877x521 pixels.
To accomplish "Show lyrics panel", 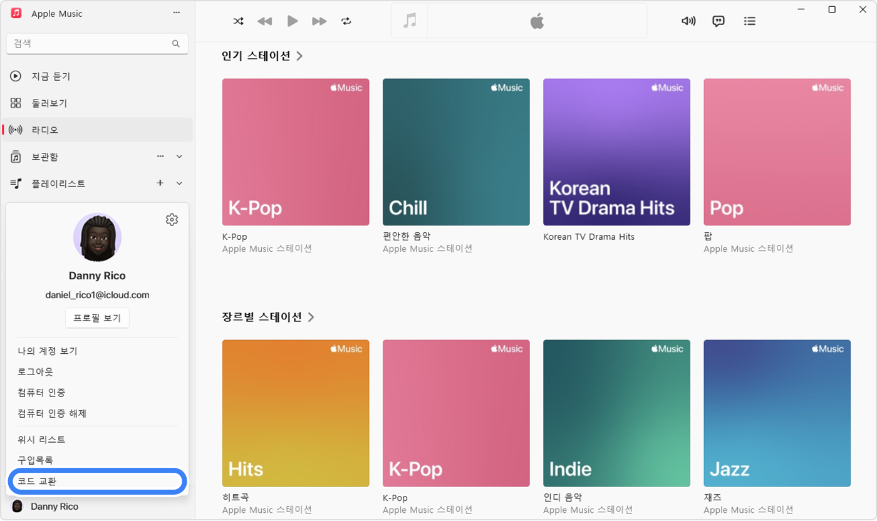I will pyautogui.click(x=719, y=21).
